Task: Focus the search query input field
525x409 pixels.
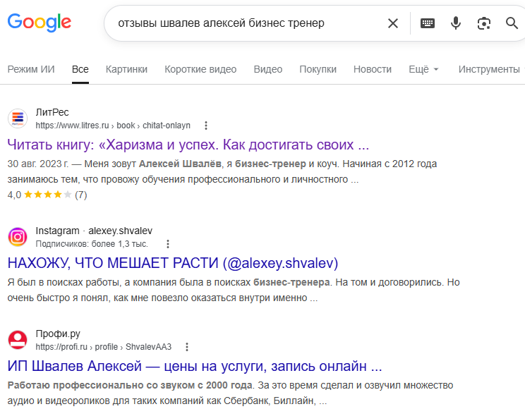Action: (248, 23)
